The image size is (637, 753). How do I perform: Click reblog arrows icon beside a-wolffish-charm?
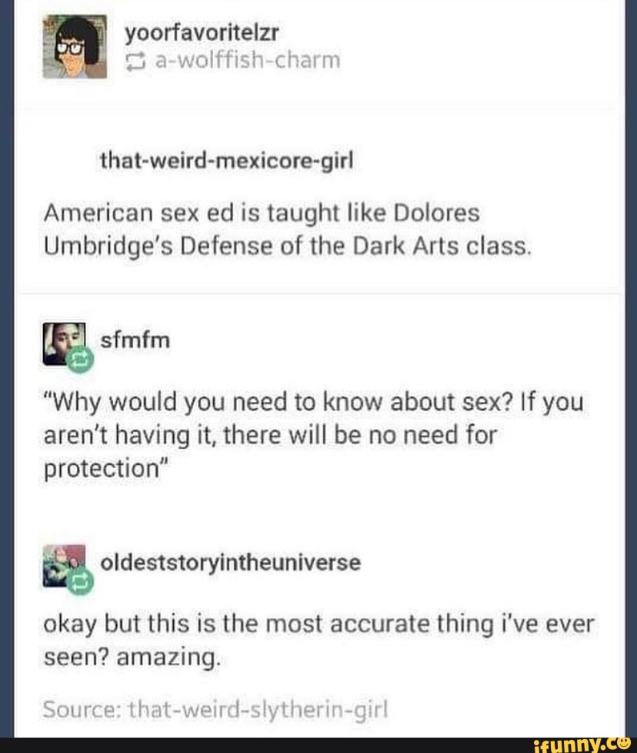[x=135, y=62]
